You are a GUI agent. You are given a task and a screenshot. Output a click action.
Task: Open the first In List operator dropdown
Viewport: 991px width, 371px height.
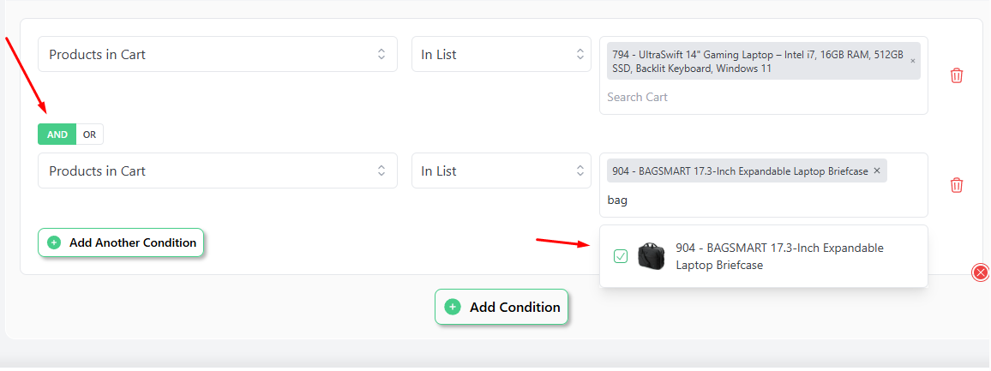click(502, 54)
